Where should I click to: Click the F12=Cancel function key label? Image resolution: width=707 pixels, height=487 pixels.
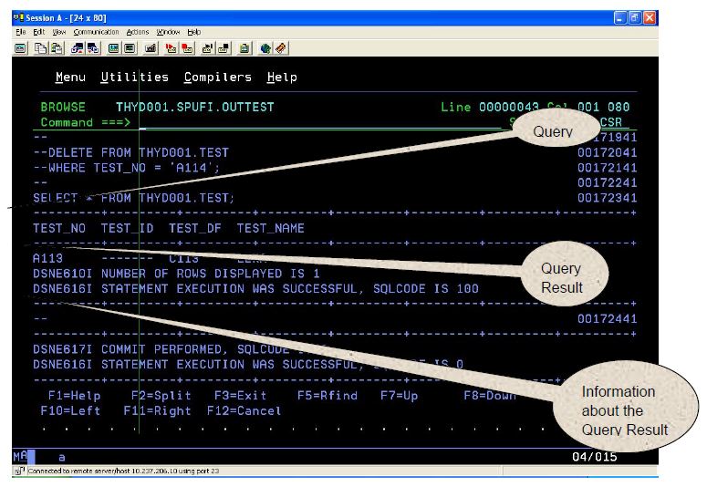[x=244, y=411]
